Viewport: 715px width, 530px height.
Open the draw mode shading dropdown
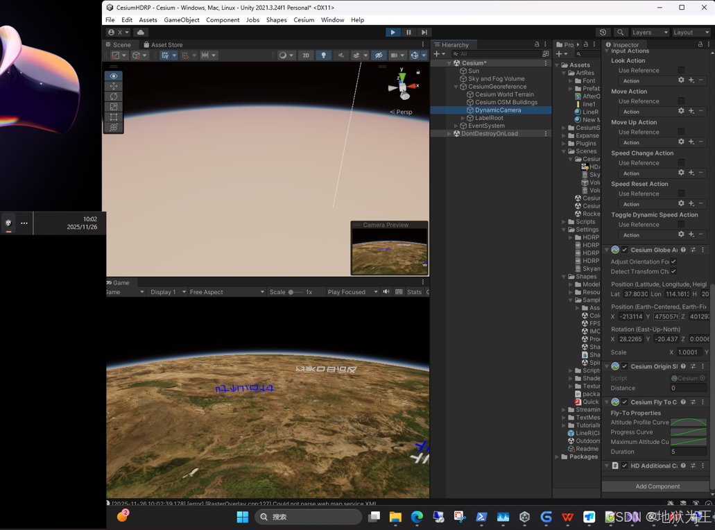click(286, 55)
